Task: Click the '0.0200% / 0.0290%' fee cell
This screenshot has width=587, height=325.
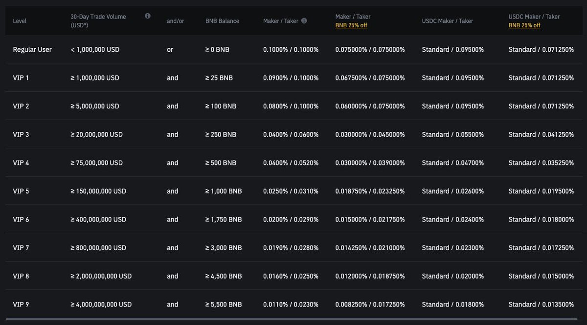Action: (291, 219)
